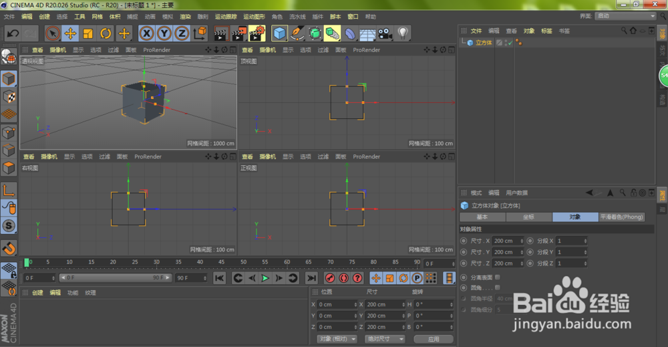The width and height of the screenshot is (668, 347).
Task: Click 尺寸.X value field 200 cm
Action: pos(508,241)
